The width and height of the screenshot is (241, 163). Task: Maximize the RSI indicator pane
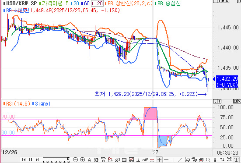235,101
